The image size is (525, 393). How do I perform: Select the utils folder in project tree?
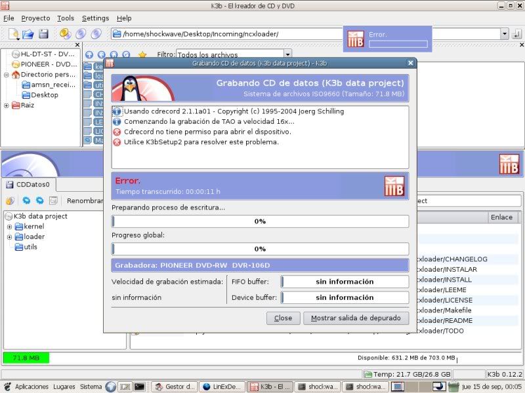point(26,247)
